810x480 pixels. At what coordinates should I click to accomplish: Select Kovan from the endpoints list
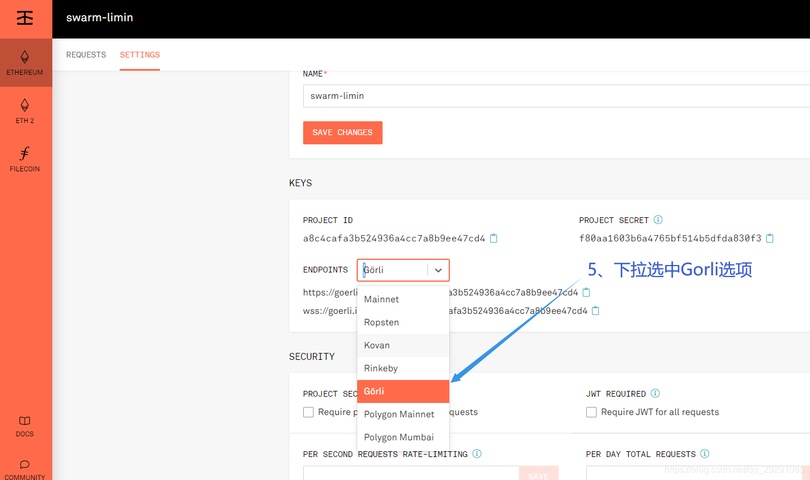[403, 345]
